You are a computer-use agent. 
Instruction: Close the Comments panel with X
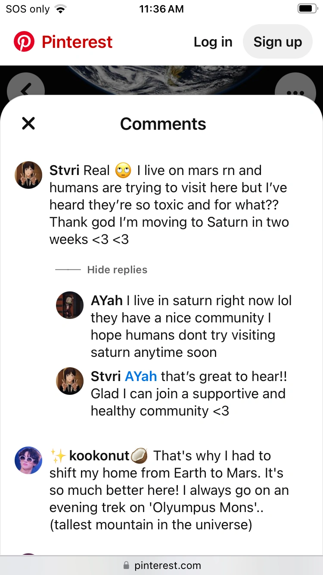point(28,124)
